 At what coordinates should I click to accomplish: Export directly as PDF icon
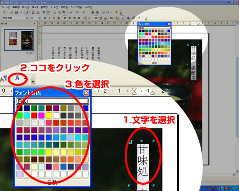[33, 12]
